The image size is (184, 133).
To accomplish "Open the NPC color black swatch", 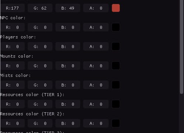I will pos(116,27).
